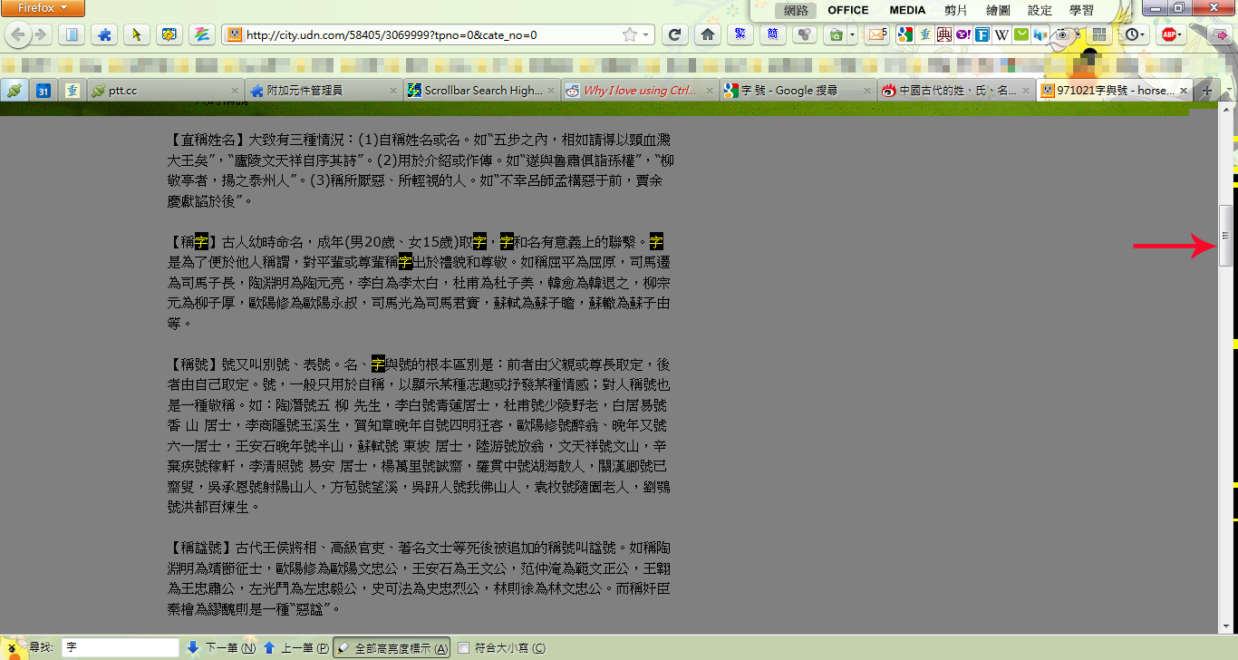Expand the URL bar history dropdown
Screen dimensions: 1238x660
pyautogui.click(x=646, y=35)
